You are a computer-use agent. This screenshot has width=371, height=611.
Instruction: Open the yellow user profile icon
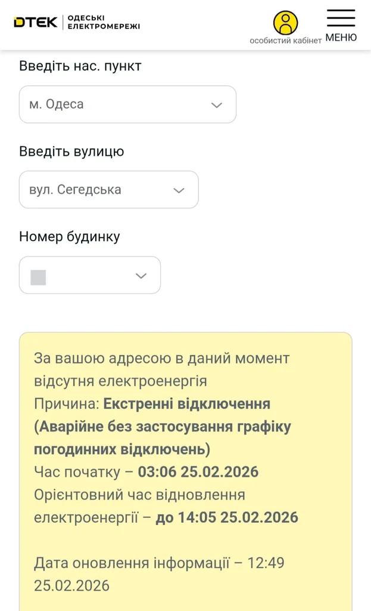point(285,23)
